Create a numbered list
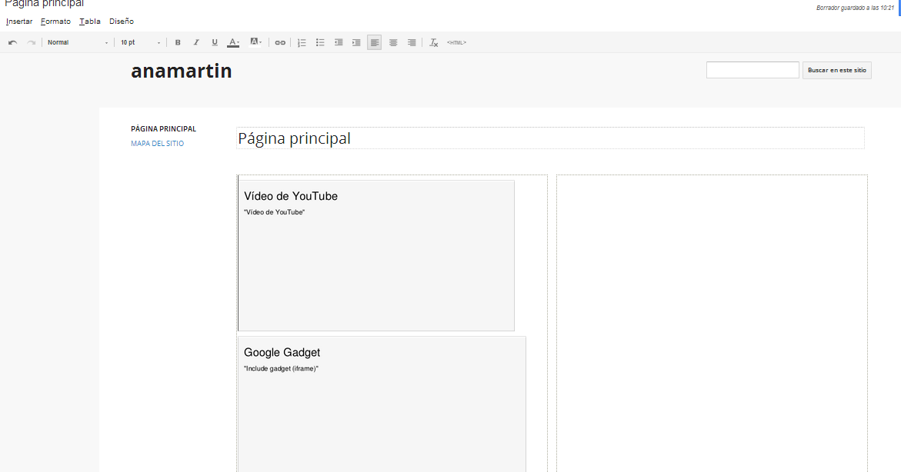The width and height of the screenshot is (901, 472). [302, 42]
